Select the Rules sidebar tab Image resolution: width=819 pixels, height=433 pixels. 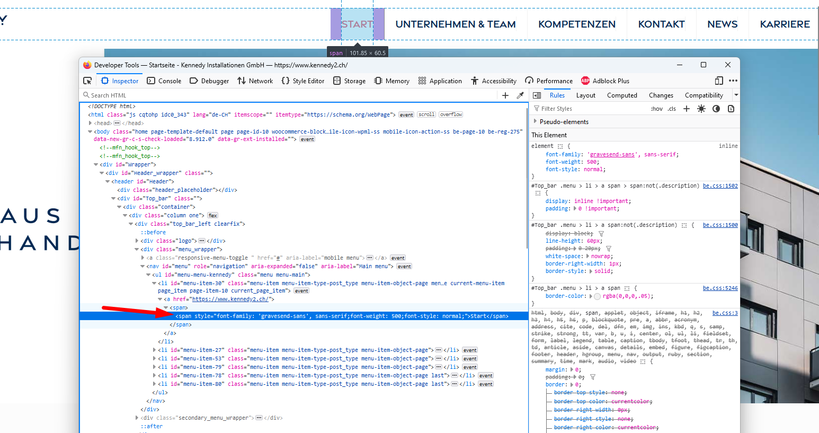pyautogui.click(x=557, y=95)
